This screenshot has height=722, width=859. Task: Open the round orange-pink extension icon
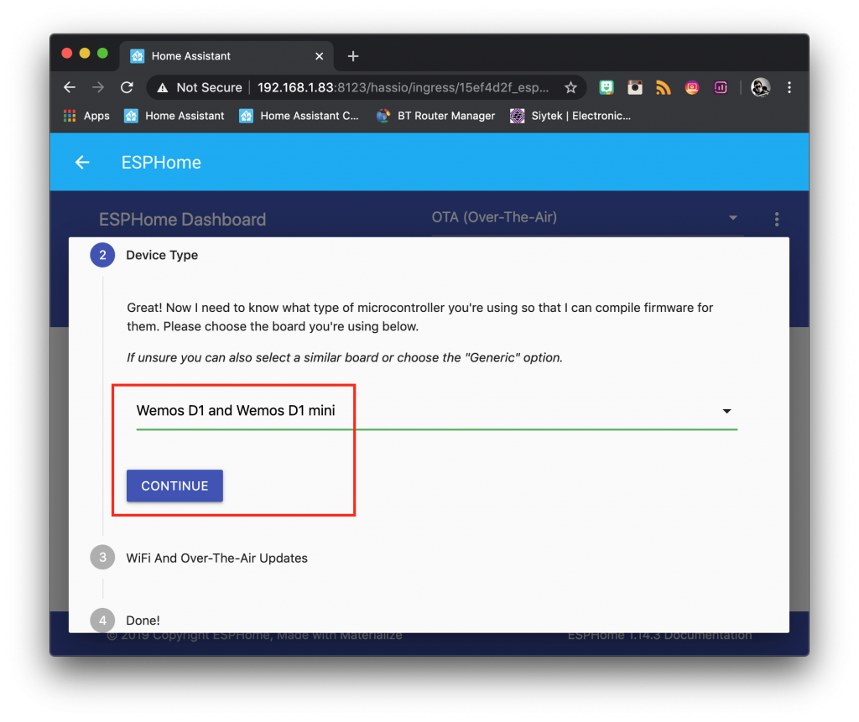[x=692, y=88]
